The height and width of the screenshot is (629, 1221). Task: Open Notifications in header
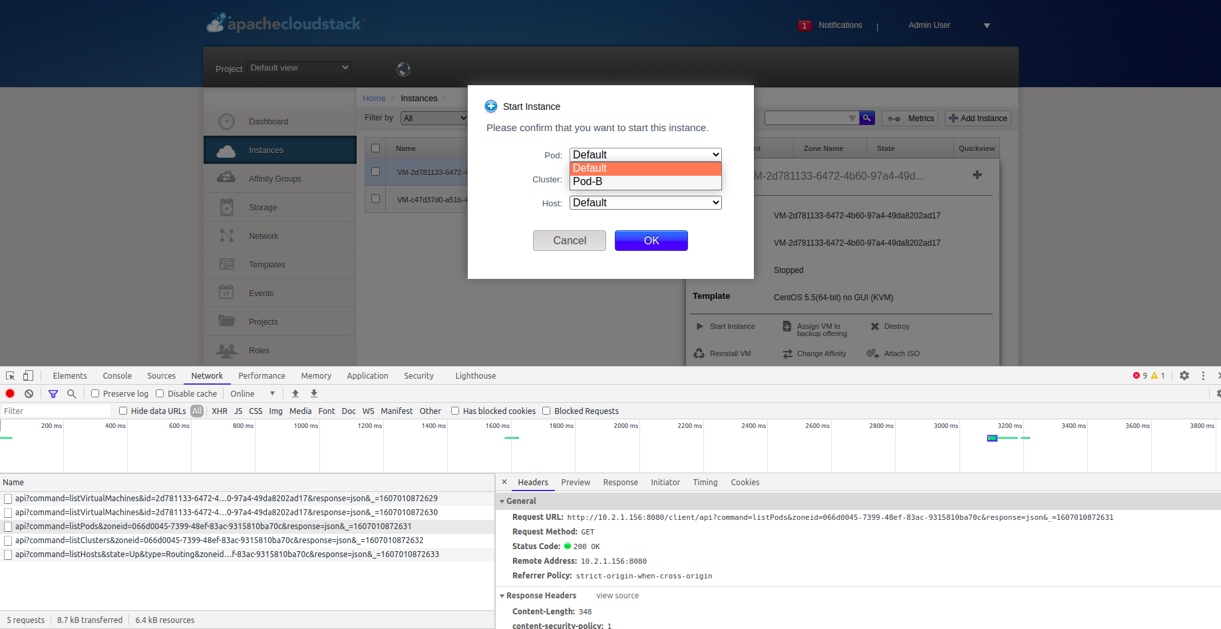click(840, 25)
